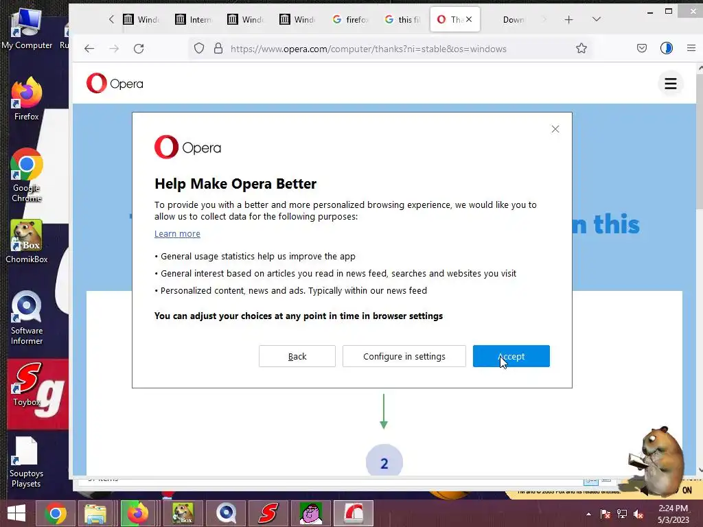Switch to the Google firefox search tab
Screen dimensions: 703x527
click(x=351, y=19)
